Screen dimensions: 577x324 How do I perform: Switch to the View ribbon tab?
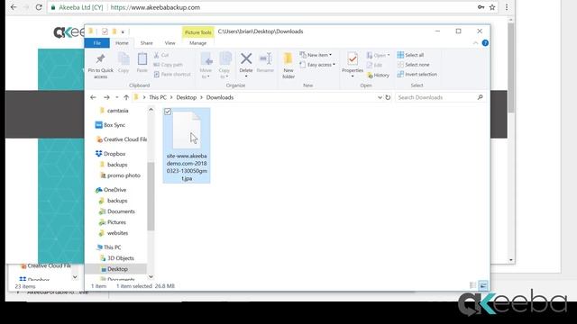coord(170,43)
